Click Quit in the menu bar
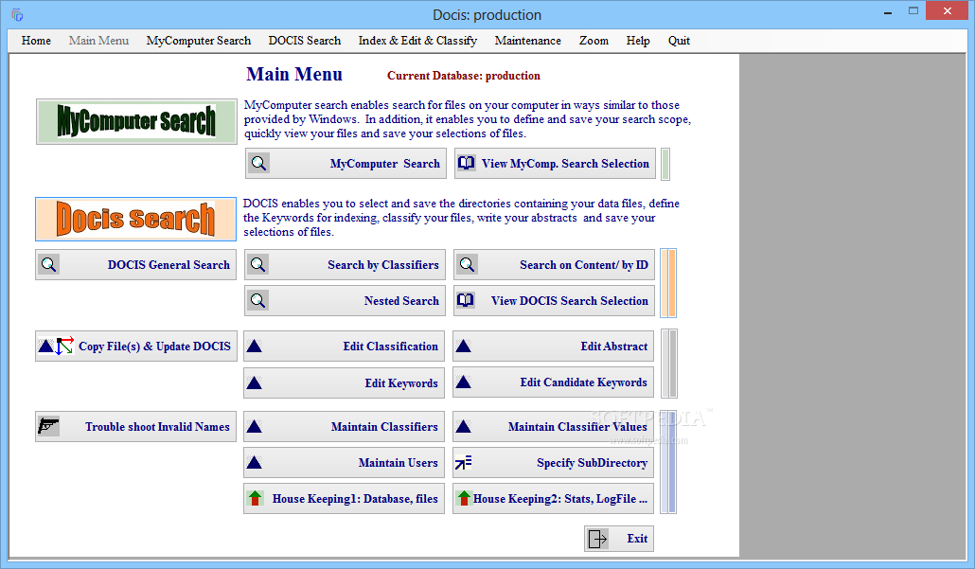 tap(679, 41)
